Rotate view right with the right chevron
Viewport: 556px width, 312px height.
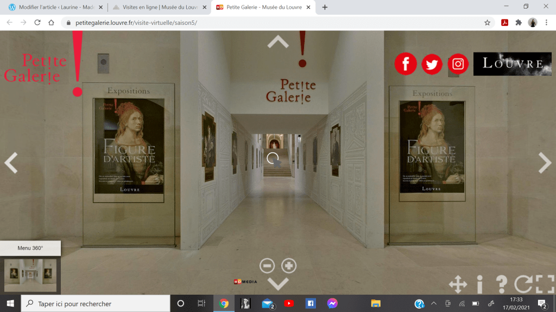pos(545,162)
